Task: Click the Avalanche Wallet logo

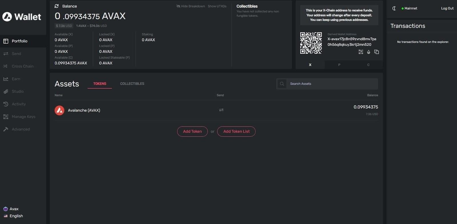Action: tap(22, 17)
